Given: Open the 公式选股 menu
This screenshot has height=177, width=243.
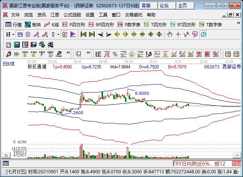Looking at the screenshot, I should tap(72, 15).
